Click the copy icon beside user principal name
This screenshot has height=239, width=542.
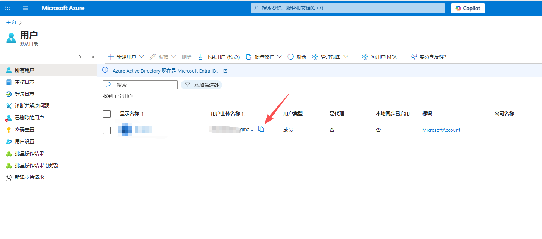point(261,129)
